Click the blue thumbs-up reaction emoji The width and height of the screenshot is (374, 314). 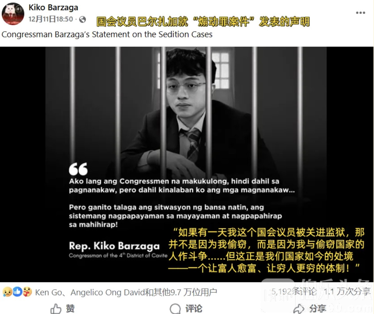[17, 292]
